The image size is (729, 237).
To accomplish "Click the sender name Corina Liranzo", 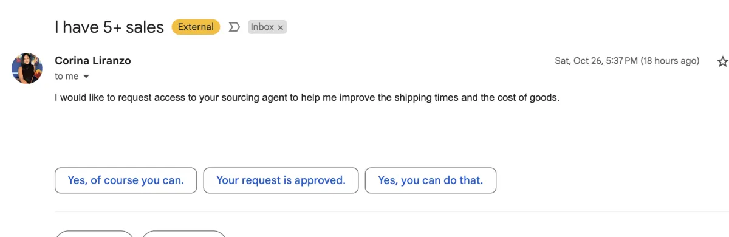I will click(93, 61).
